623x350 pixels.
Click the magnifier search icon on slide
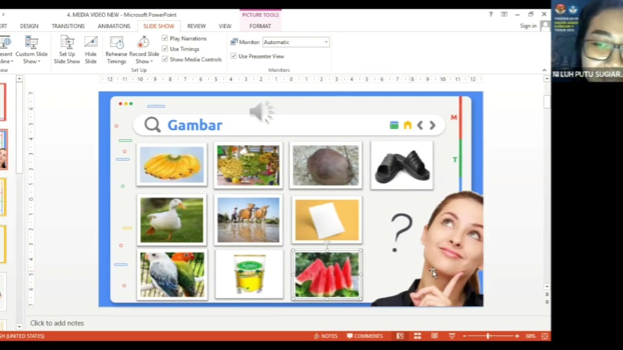(152, 125)
